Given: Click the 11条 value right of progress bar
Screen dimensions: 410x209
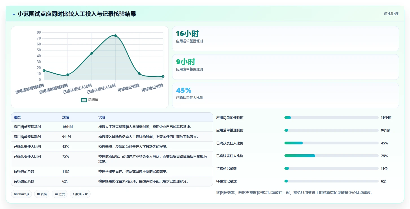Looking at the screenshot, I should (384, 168).
